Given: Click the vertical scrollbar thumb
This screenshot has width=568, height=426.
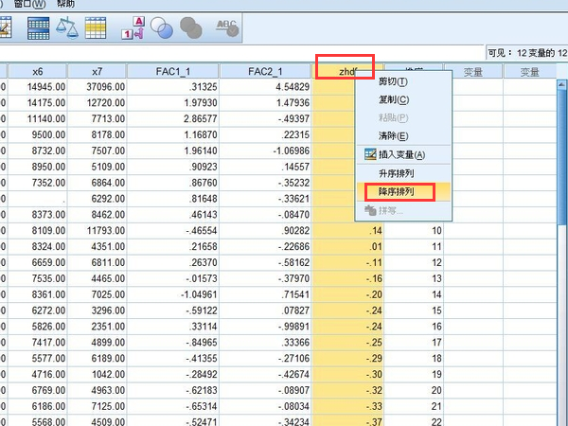Looking at the screenshot, I should tap(561, 157).
